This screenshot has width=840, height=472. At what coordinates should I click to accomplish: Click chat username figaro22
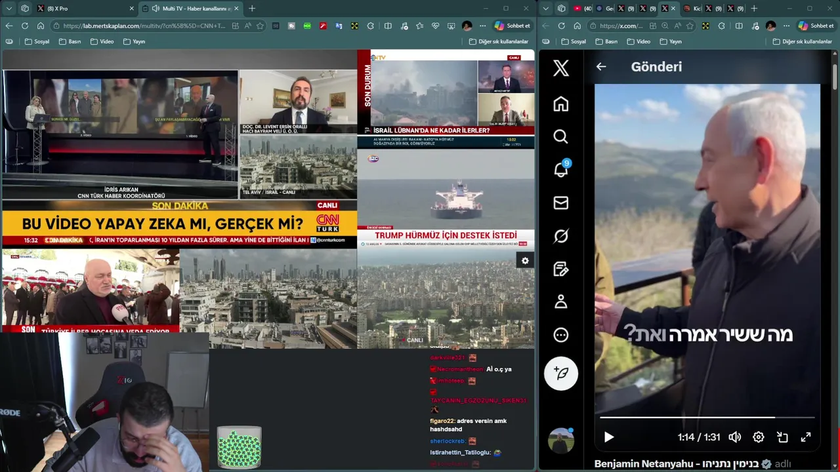click(x=442, y=421)
